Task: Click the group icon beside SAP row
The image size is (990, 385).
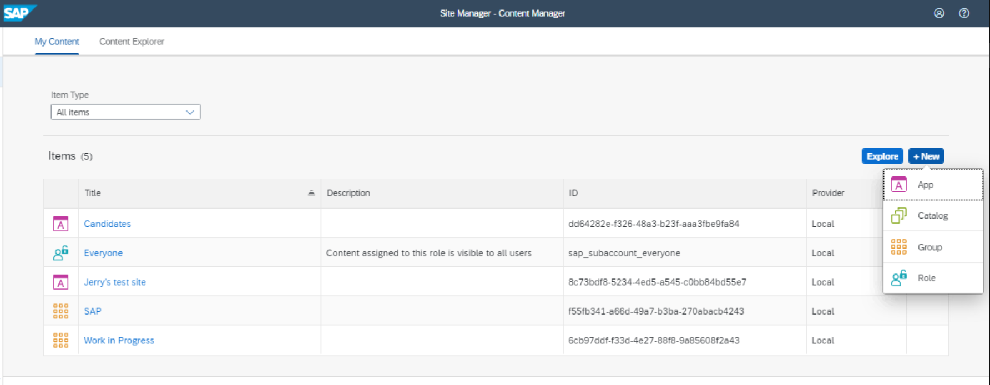Action: click(60, 311)
